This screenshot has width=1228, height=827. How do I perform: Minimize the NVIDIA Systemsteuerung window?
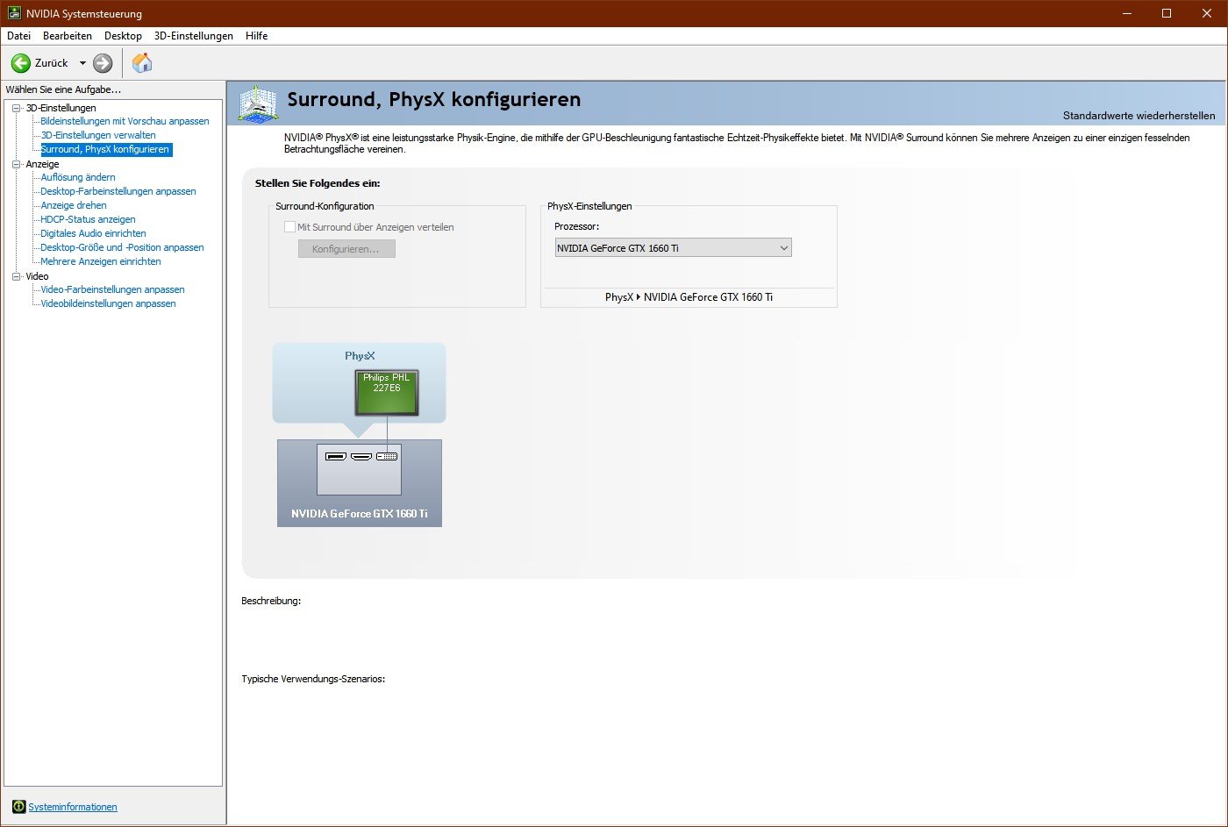pyautogui.click(x=1125, y=13)
